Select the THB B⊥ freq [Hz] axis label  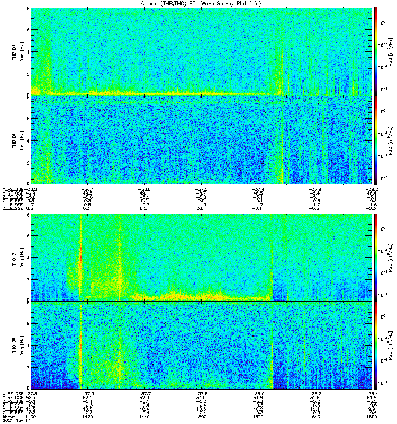coord(18,51)
